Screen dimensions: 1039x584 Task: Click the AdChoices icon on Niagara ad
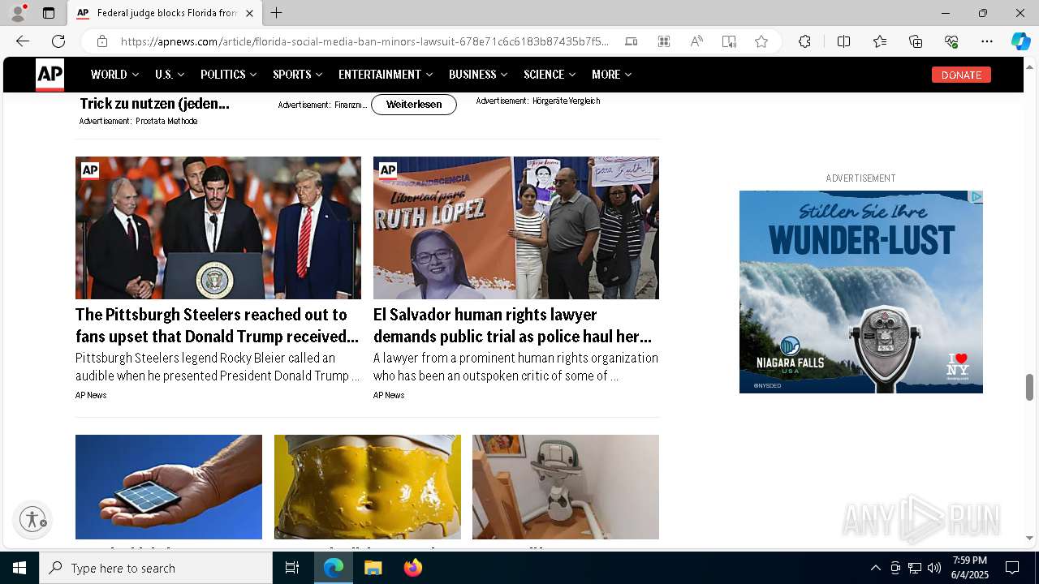tap(976, 197)
